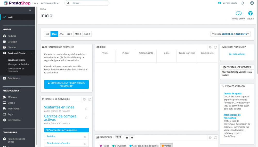Open Pago credit card icon in sidebar
258x147 pixels.
(4, 114)
